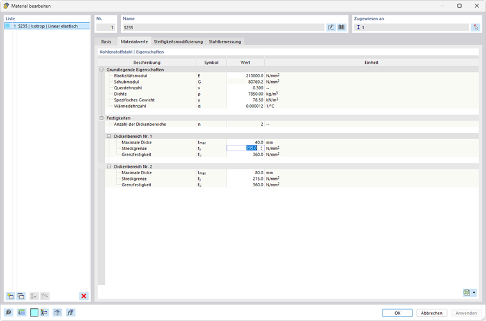Click the Wärmedehnzahl row label
Viewport: 486px width, 321px height.
(x=130, y=106)
